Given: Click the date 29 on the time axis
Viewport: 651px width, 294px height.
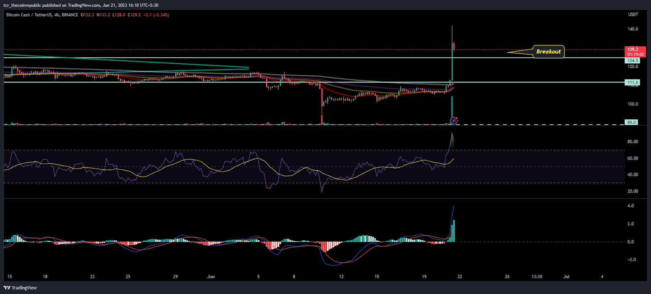Looking at the screenshot, I should 175,277.
